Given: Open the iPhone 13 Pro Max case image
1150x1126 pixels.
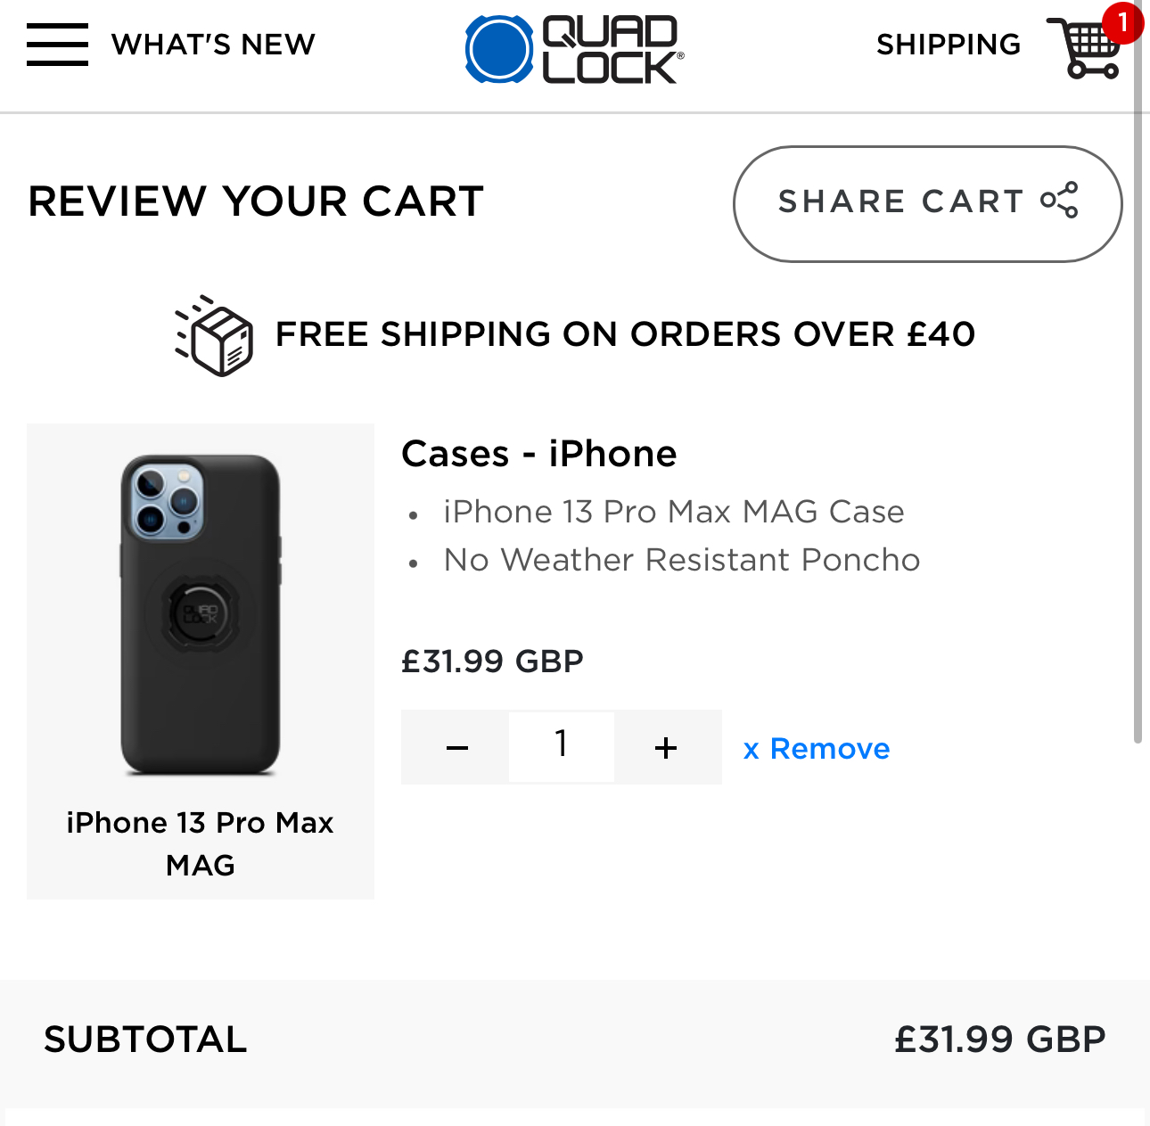Looking at the screenshot, I should 201,614.
